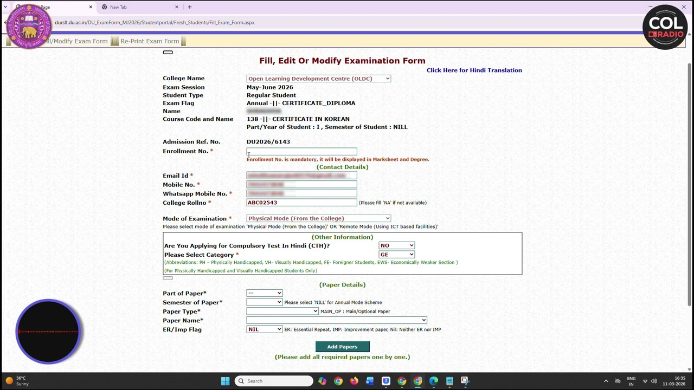Expand the College Name dropdown

pyautogui.click(x=318, y=79)
